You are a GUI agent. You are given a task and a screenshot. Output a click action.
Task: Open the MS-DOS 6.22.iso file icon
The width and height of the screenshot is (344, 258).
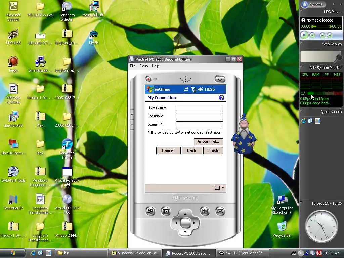coord(13,94)
